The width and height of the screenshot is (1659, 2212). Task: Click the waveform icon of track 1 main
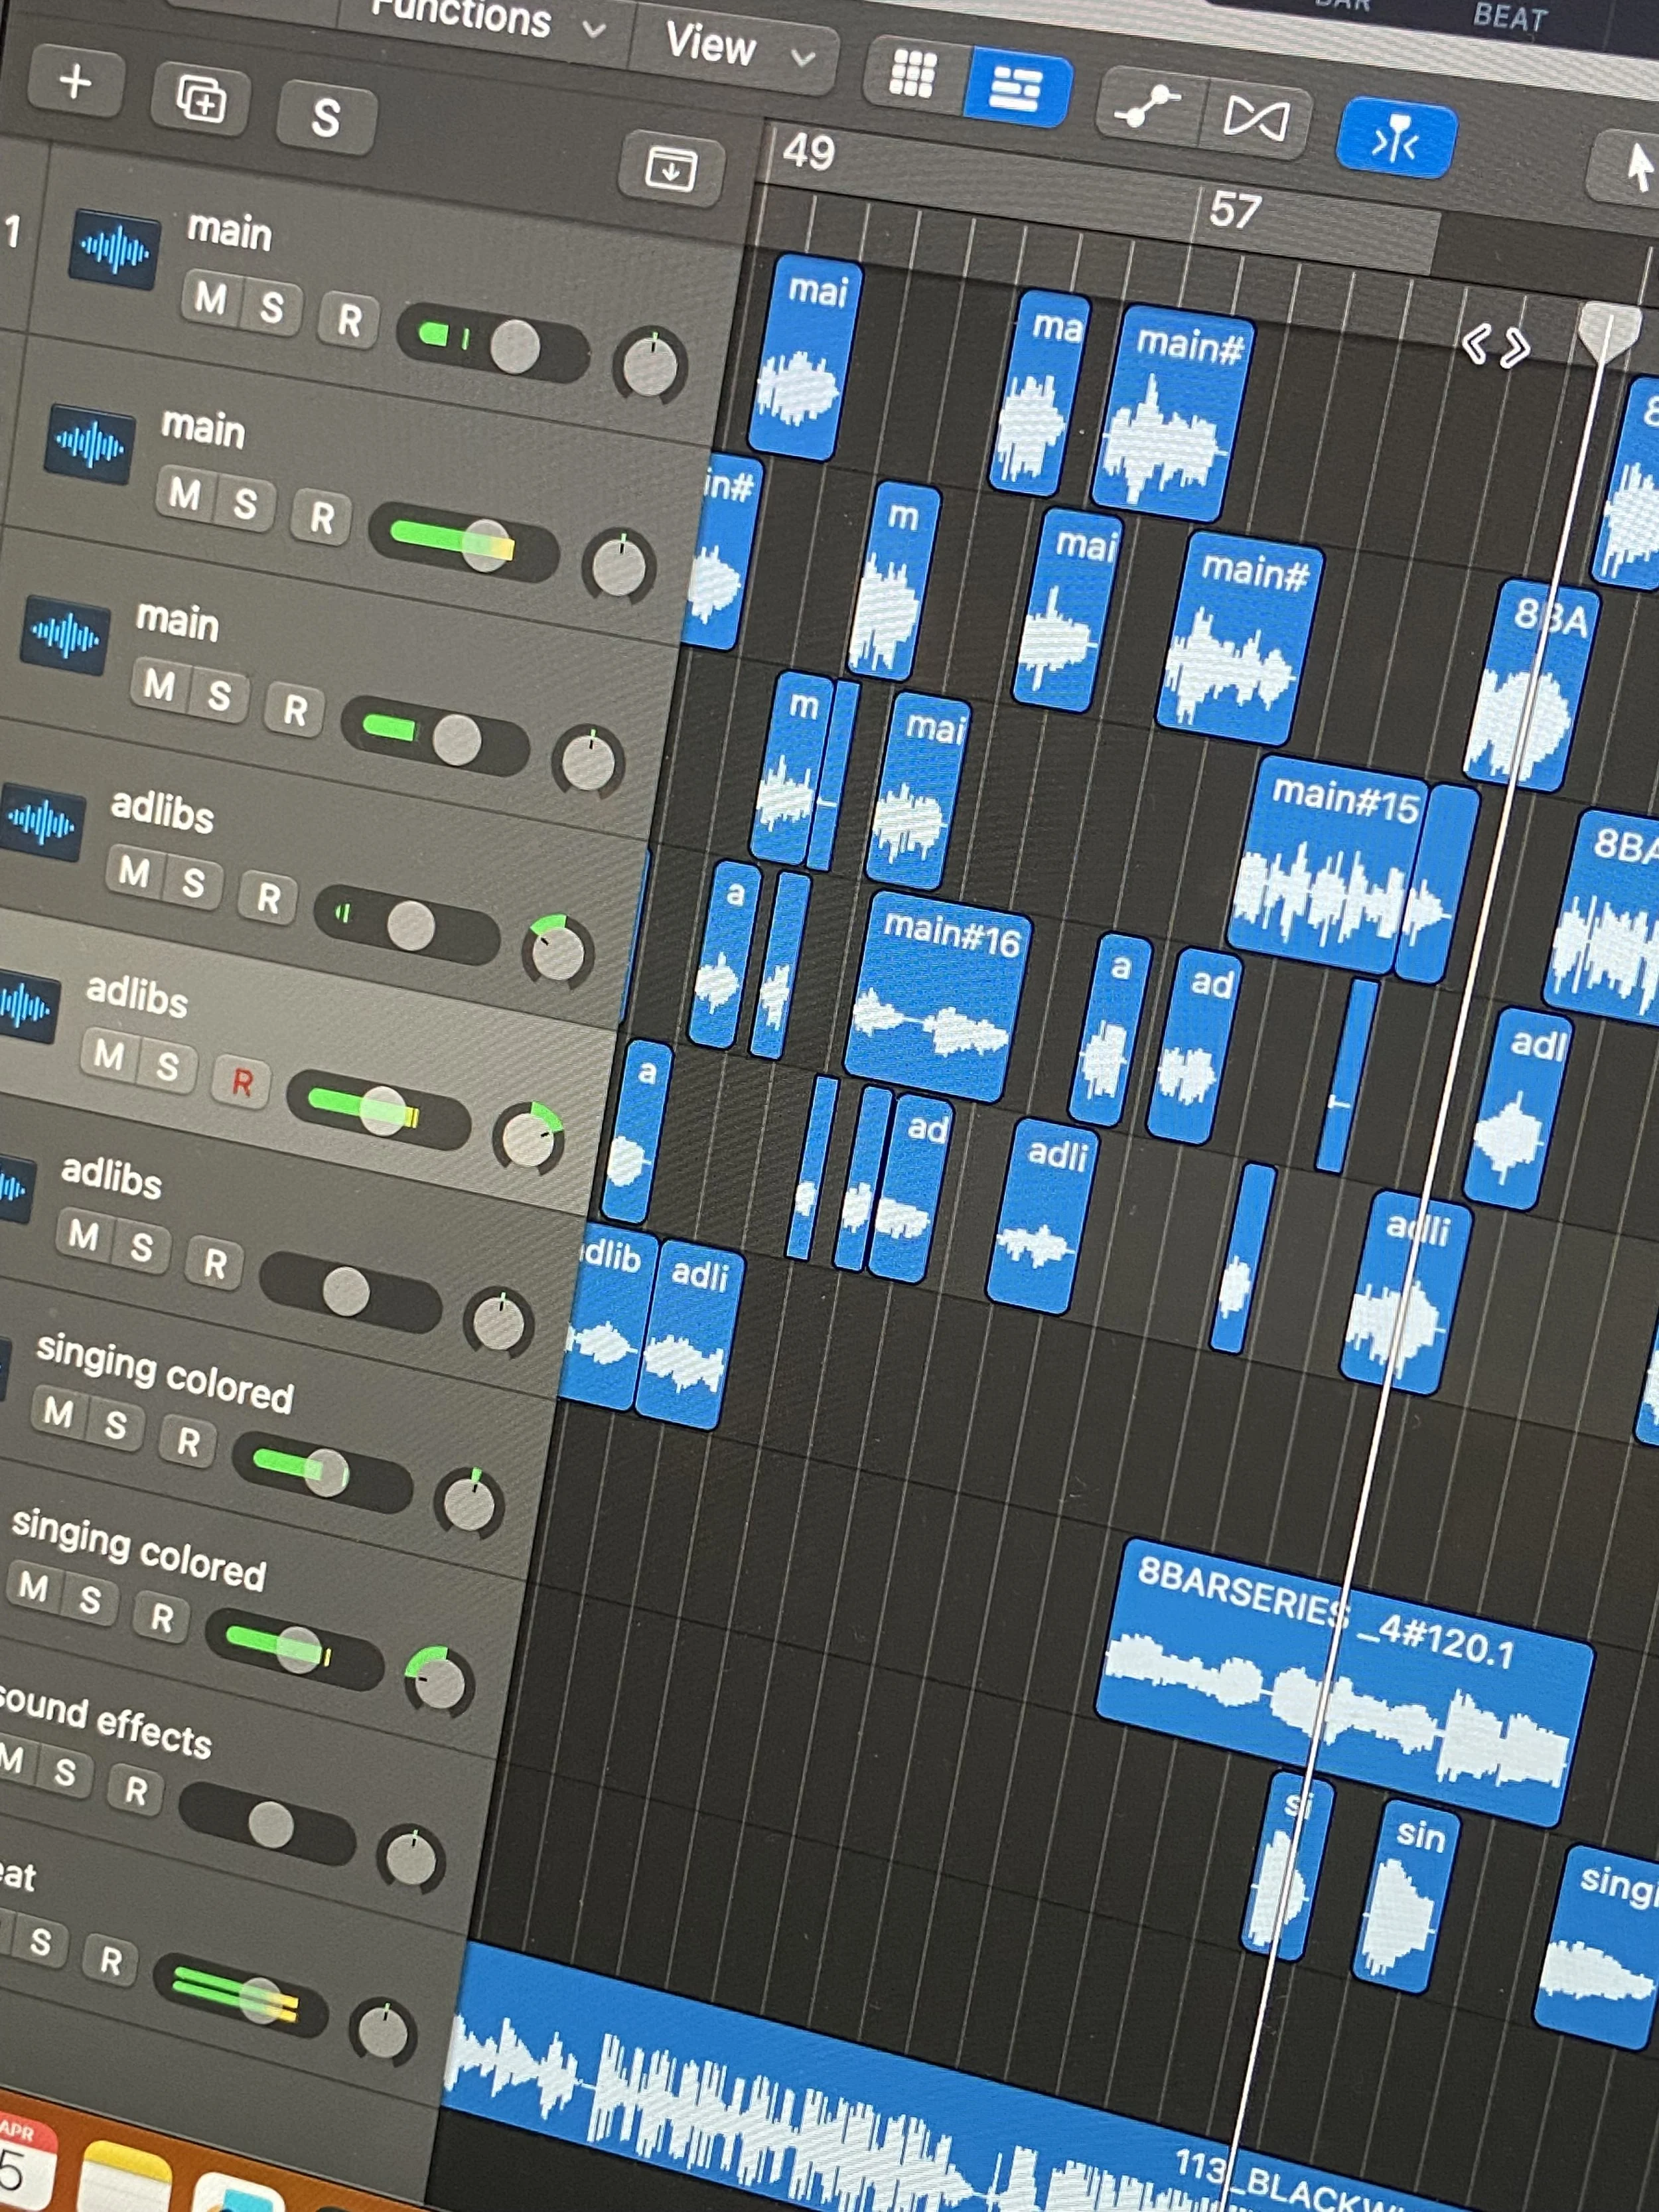(x=115, y=249)
